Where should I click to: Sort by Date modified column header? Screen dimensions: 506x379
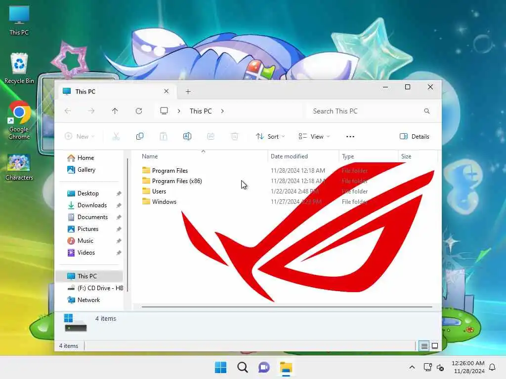point(303,156)
